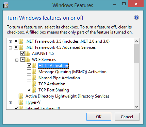Select the TCP Port Sharing item
This screenshot has height=127, width=146.
(x=54, y=90)
